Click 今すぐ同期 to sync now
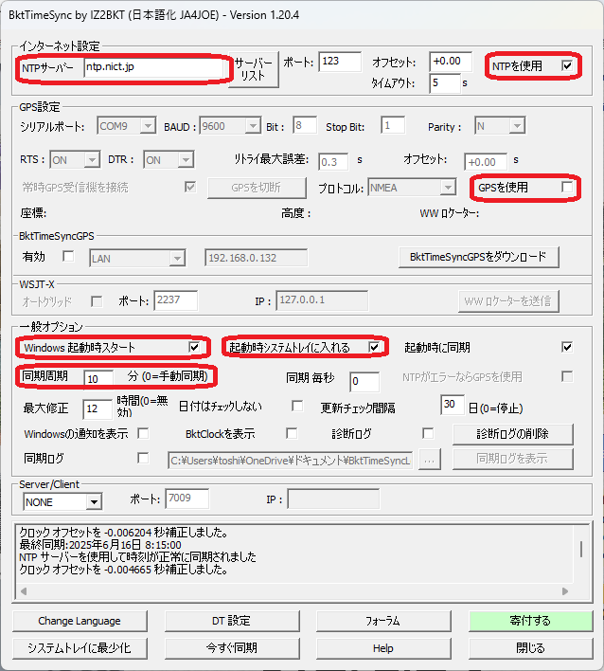The image size is (604, 671). pyautogui.click(x=232, y=648)
